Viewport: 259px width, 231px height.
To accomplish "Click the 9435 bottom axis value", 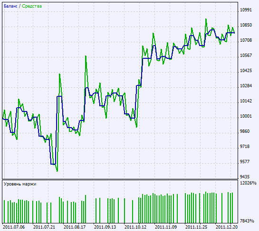I will 245,177.
